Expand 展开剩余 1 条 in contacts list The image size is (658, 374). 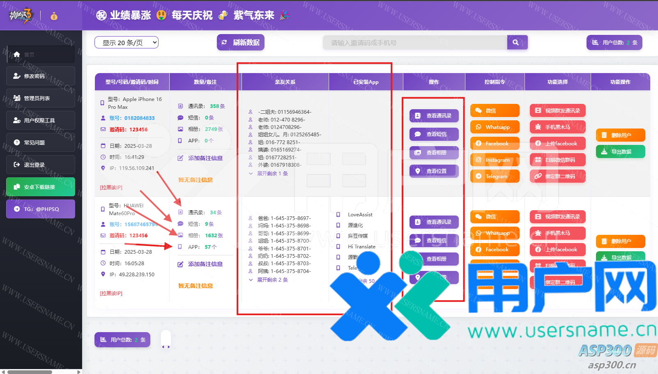pyautogui.click(x=272, y=174)
